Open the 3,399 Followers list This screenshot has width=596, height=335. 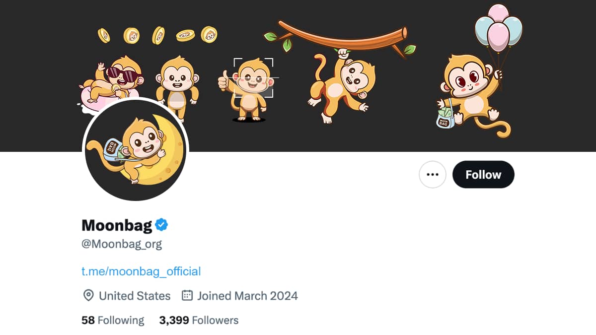tap(199, 320)
